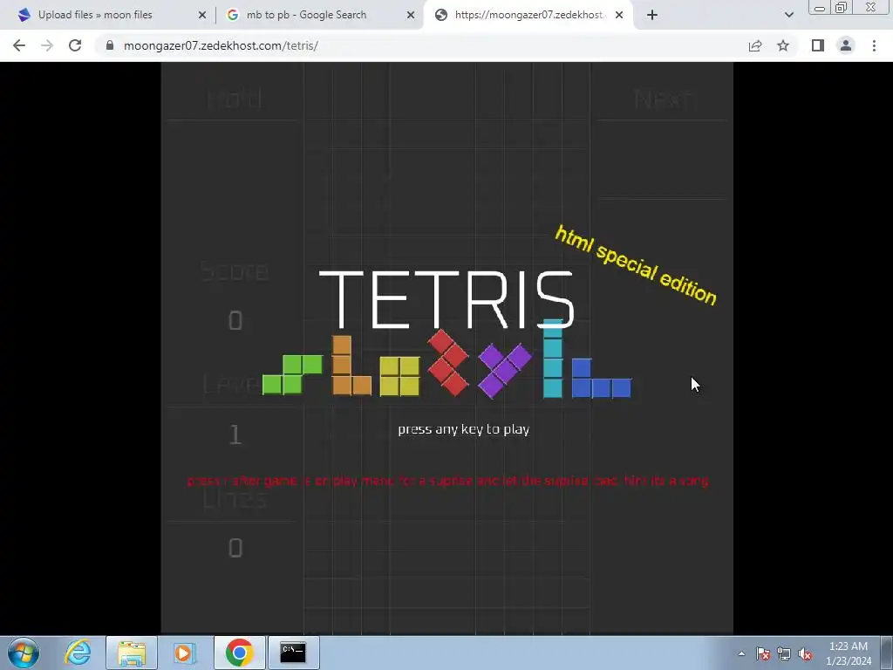Viewport: 893px width, 670px height.
Task: Open the command prompt taskbar window
Action: tap(293, 653)
